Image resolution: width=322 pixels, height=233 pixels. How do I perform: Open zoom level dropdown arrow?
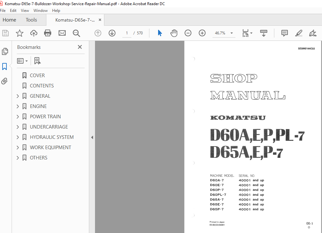232,33
